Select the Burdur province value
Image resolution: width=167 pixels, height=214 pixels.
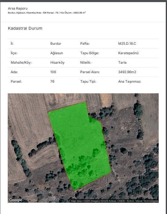click(x=56, y=43)
